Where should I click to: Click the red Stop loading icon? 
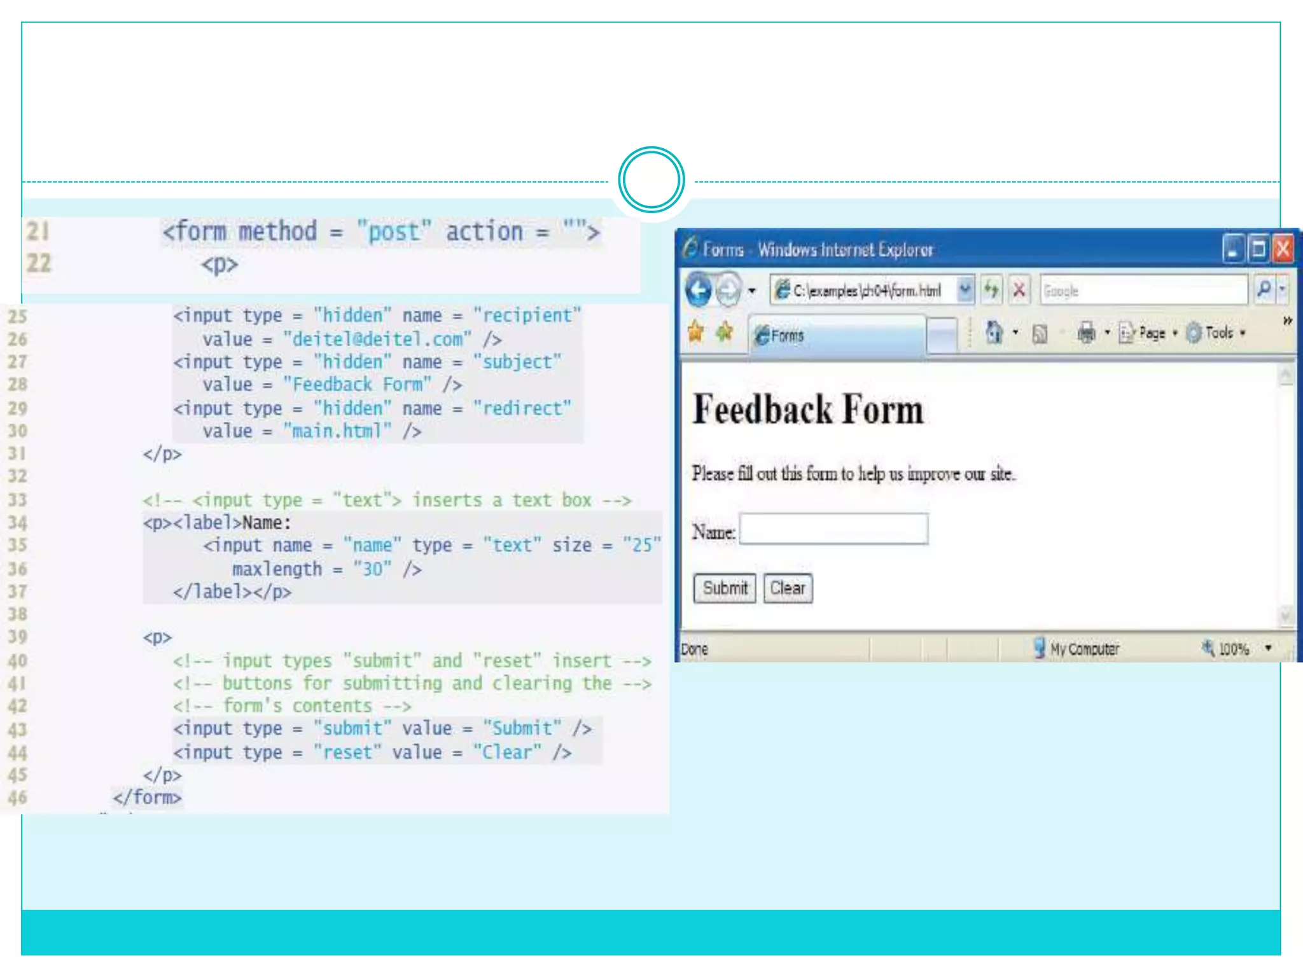1019,290
